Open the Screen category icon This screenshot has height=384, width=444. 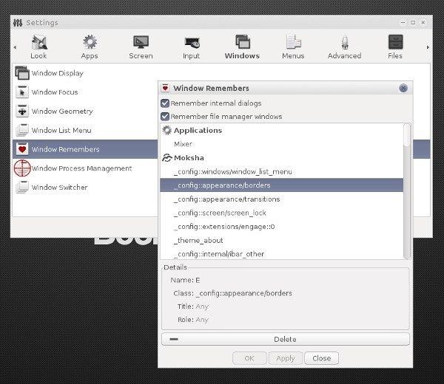coord(141,42)
